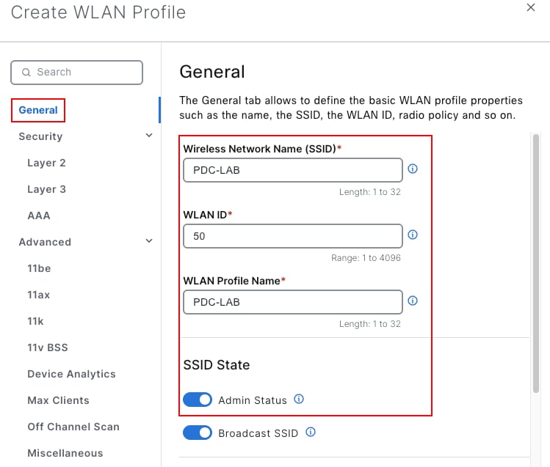Click the 'Admin Status' toggle label
Viewport: 550px width, 467px height.
(x=253, y=400)
